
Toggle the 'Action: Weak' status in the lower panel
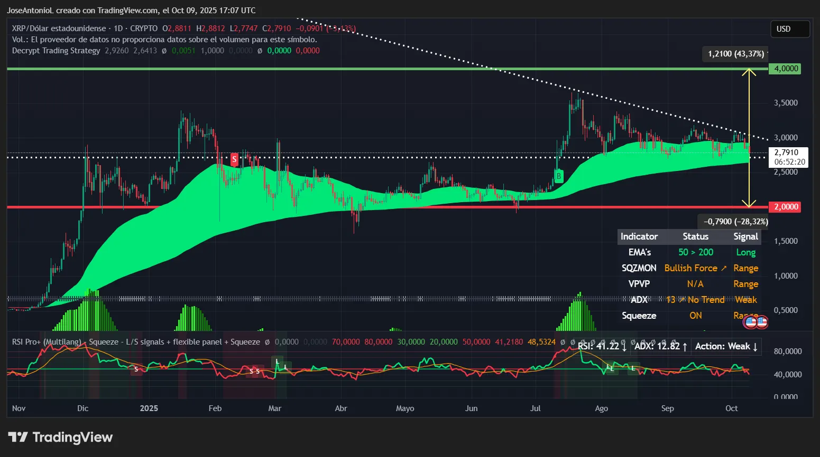click(726, 346)
